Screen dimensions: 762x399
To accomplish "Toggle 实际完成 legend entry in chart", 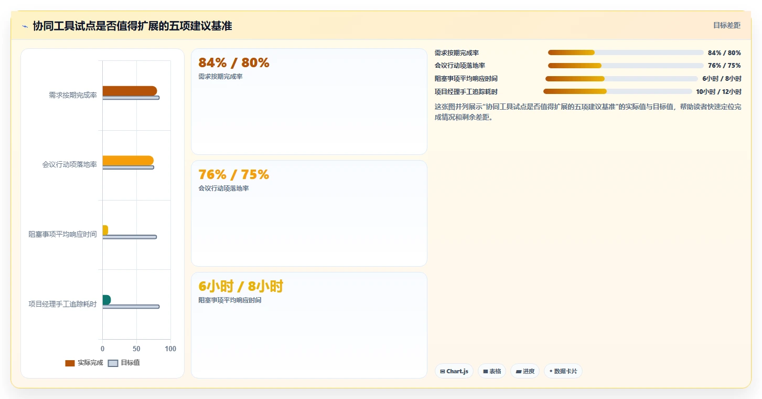I will click(84, 363).
